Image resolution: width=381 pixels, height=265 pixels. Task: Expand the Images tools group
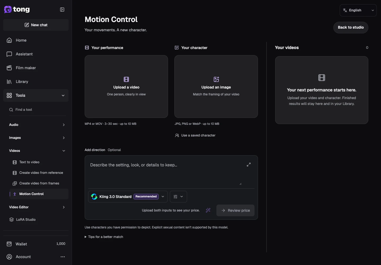click(37, 138)
